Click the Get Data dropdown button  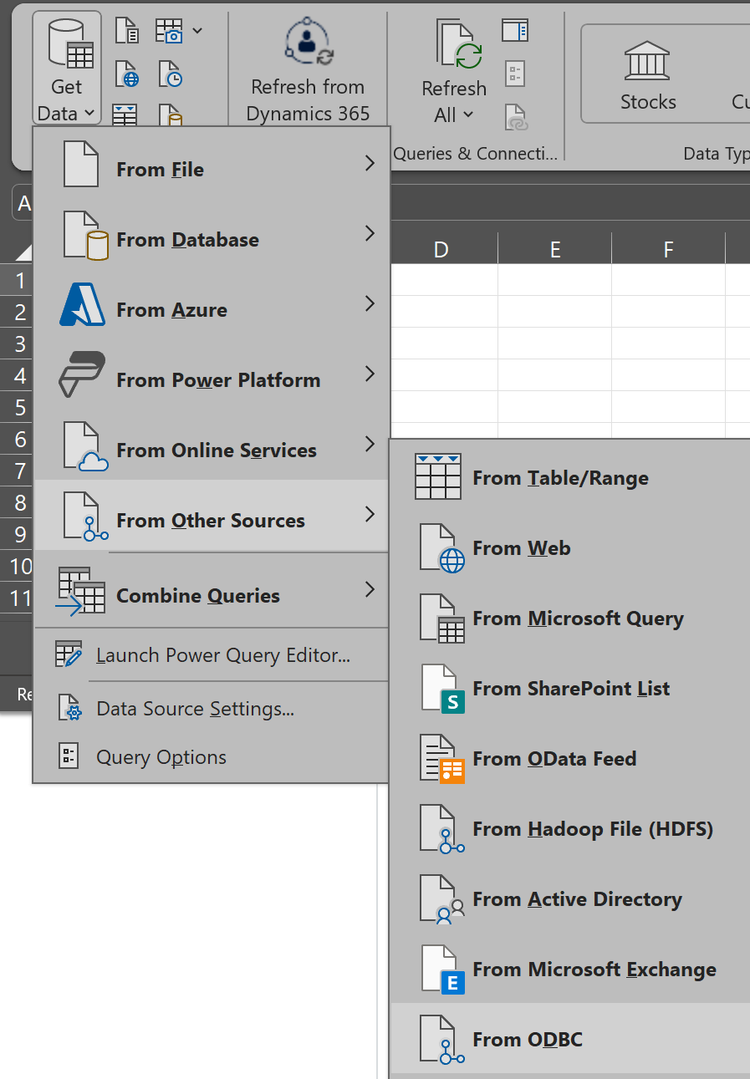[66, 69]
